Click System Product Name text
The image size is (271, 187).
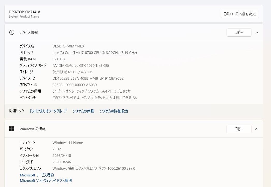24,17
